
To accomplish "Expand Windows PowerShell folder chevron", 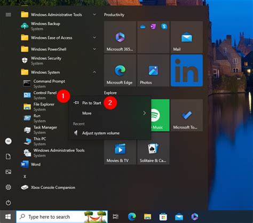I will pos(94,49).
